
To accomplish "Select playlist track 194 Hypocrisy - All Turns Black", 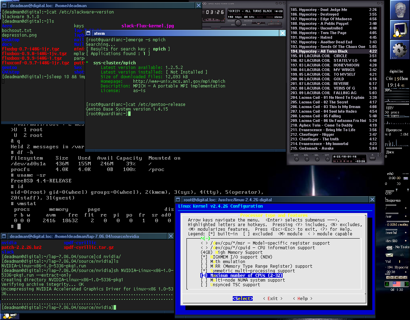I will 333,51.
